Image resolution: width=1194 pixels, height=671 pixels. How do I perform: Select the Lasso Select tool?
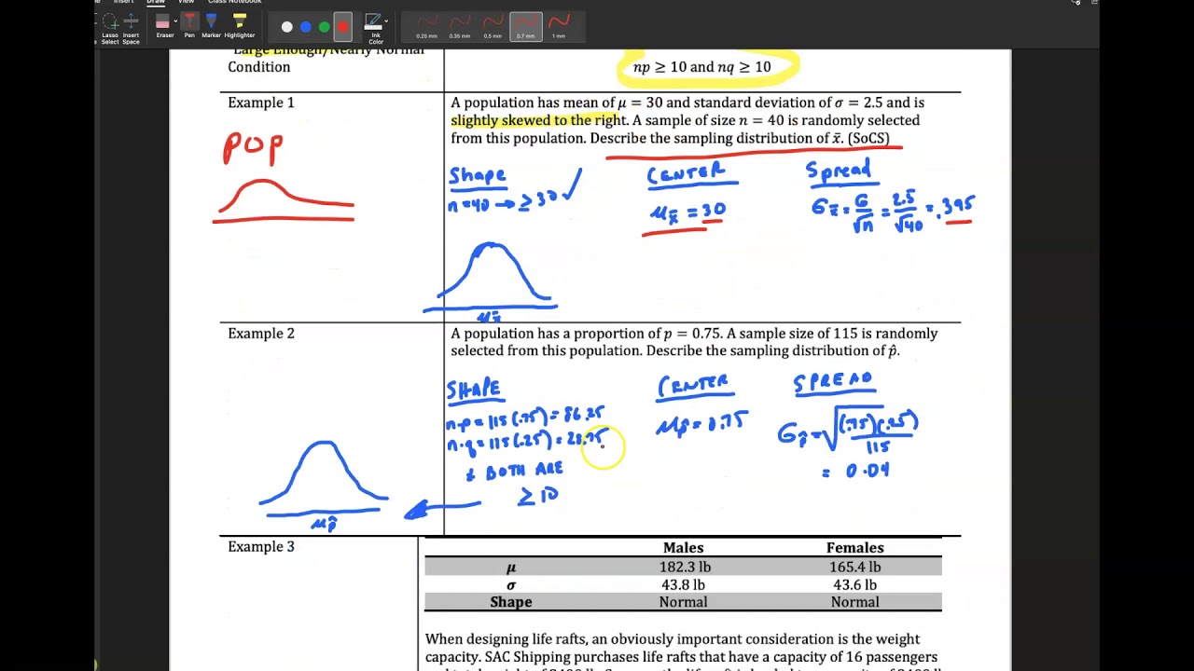[109, 28]
